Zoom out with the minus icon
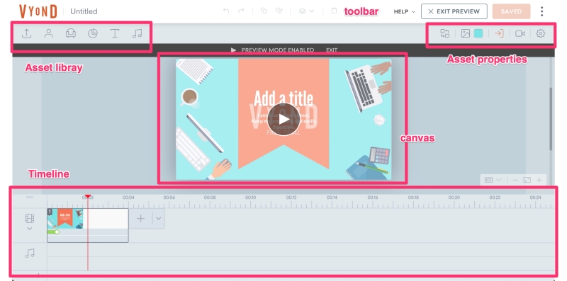The width and height of the screenshot is (567, 281). (x=515, y=180)
